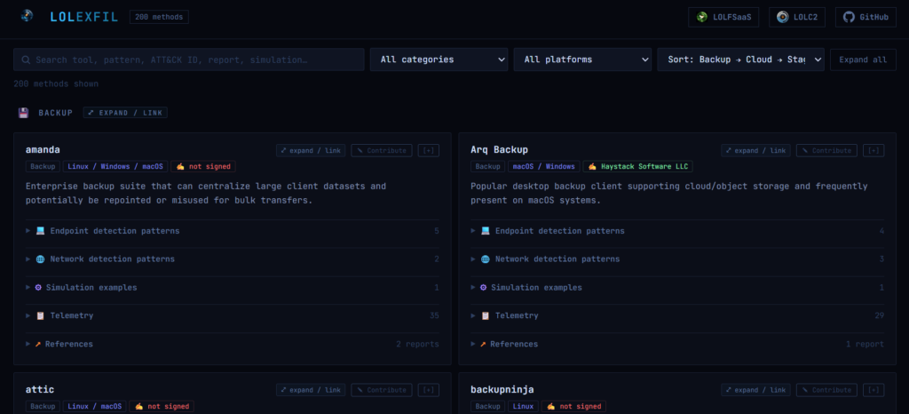909x414 pixels.
Task: Click the Haystack Software LLC signer badge
Action: tap(637, 166)
